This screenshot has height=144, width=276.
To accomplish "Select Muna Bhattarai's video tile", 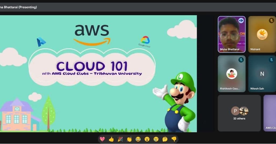I will tap(231, 35).
